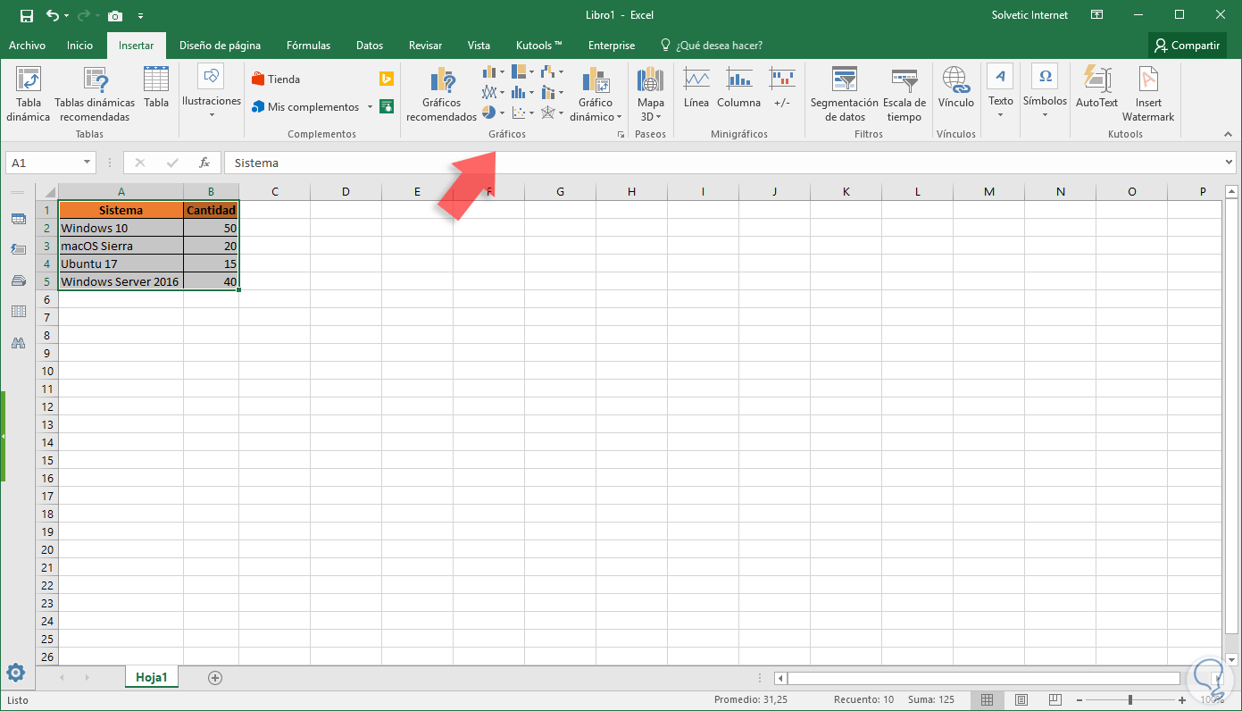Switch to Page Layout view in status bar
This screenshot has height=711, width=1242.
[1021, 699]
